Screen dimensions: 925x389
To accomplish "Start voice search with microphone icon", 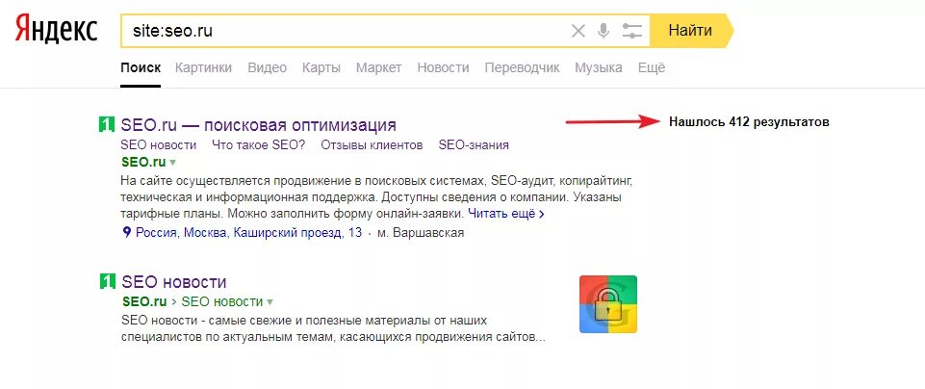I will pyautogui.click(x=603, y=31).
